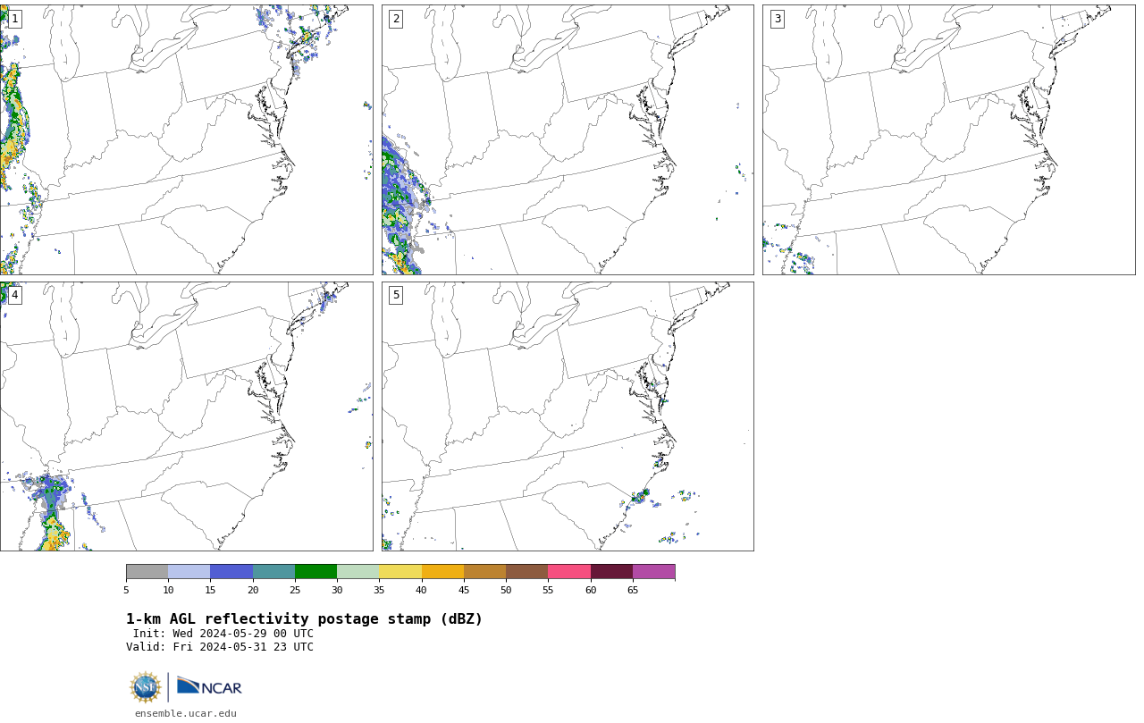Open ensemble member 3 map panel

click(x=948, y=139)
